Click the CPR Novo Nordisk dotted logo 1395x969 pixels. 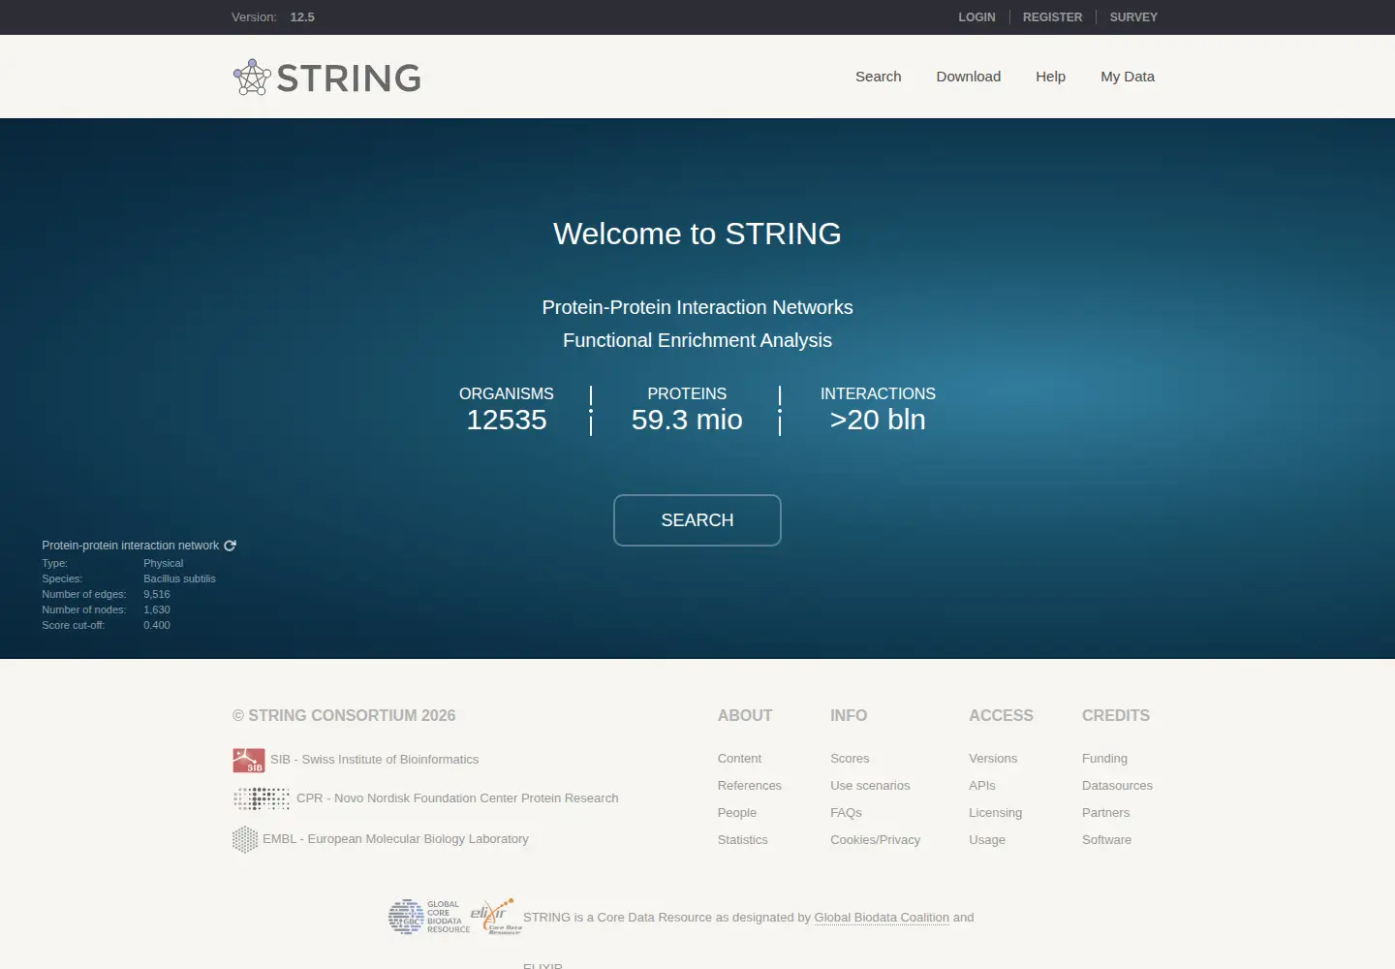(262, 798)
